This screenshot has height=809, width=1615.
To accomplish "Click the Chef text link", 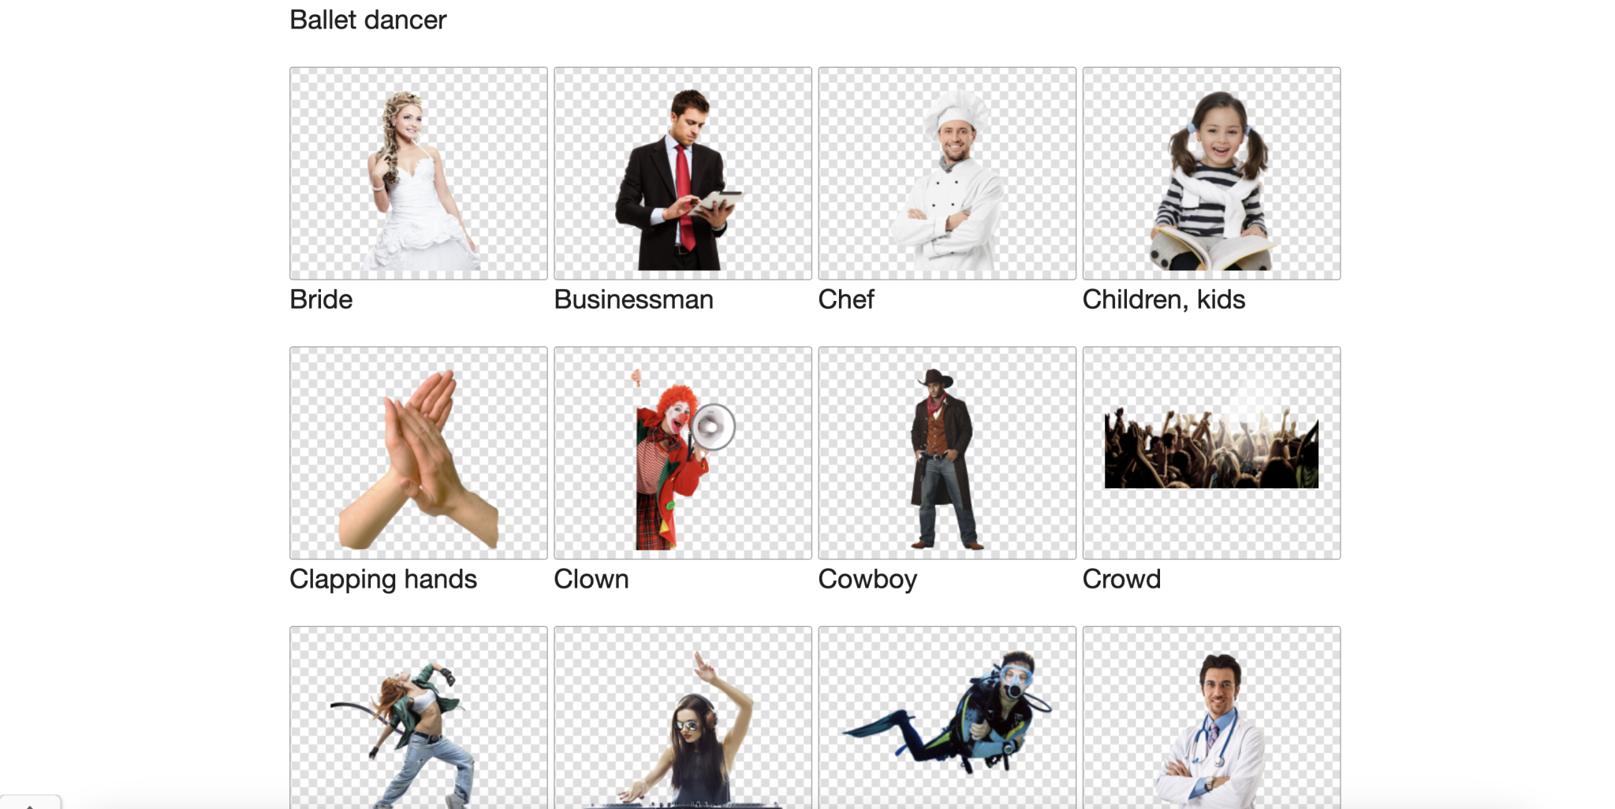I will pos(846,299).
